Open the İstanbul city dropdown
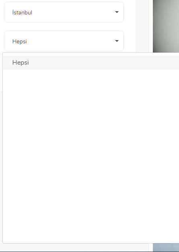The image size is (179, 252). (x=64, y=12)
